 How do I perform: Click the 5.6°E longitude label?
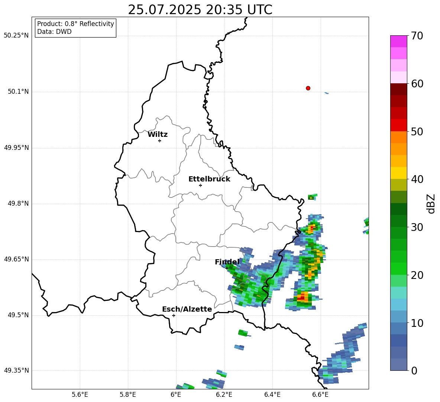click(x=80, y=395)
